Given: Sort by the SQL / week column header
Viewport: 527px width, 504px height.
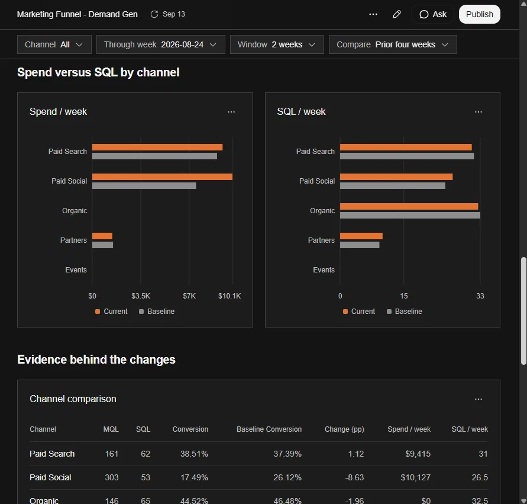Looking at the screenshot, I should [470, 429].
